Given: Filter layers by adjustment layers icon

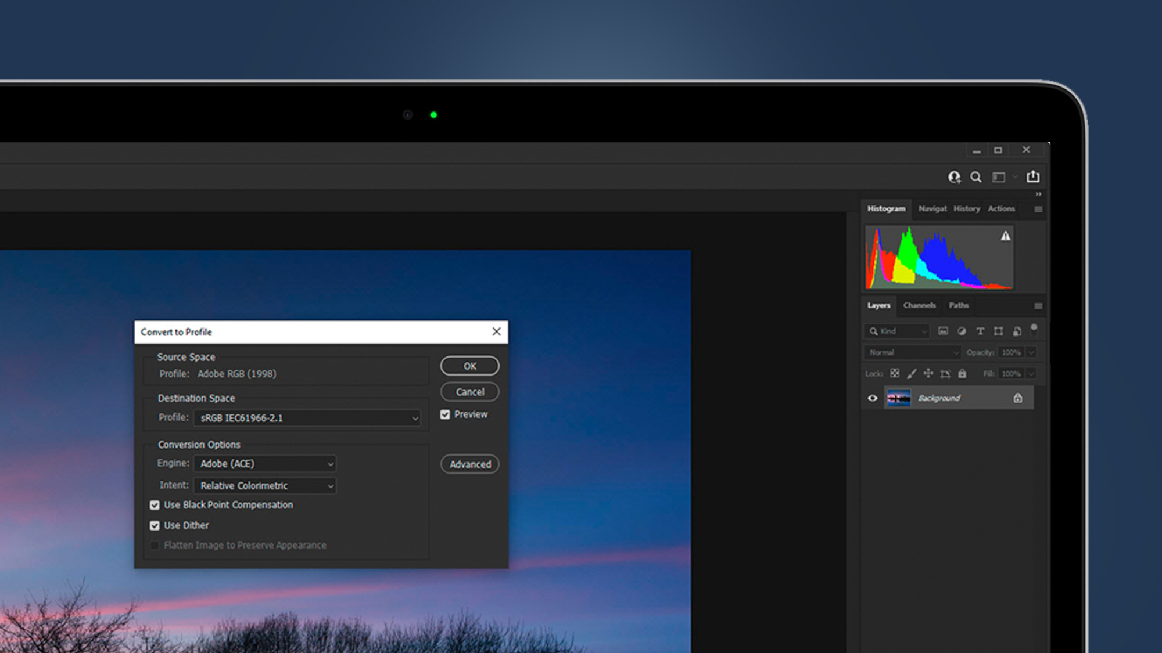Looking at the screenshot, I should pos(962,331).
